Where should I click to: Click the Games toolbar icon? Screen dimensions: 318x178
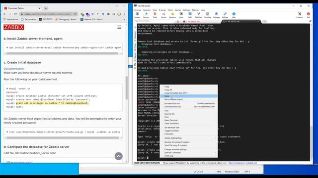click(163, 15)
